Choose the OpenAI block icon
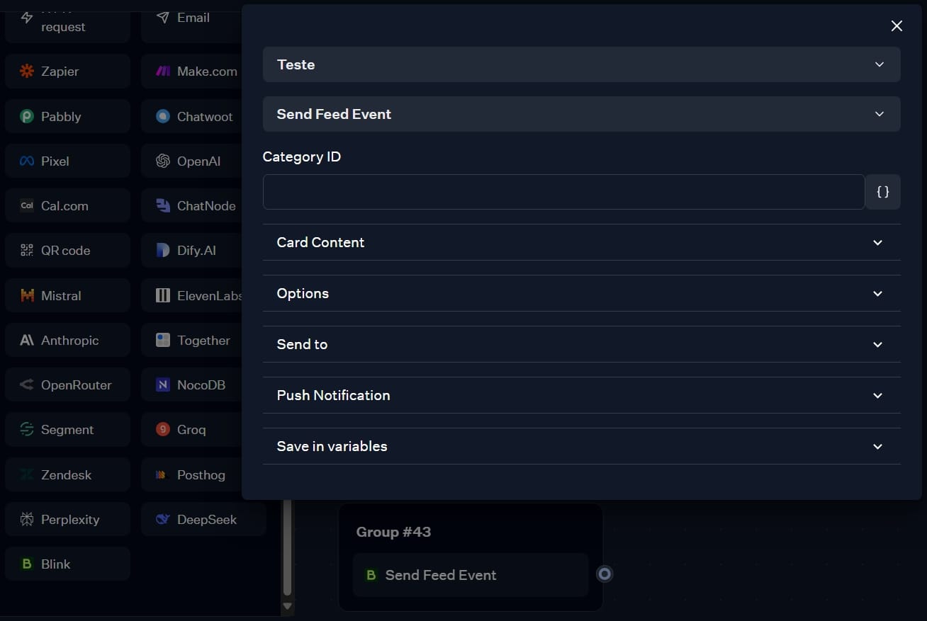 coord(163,161)
